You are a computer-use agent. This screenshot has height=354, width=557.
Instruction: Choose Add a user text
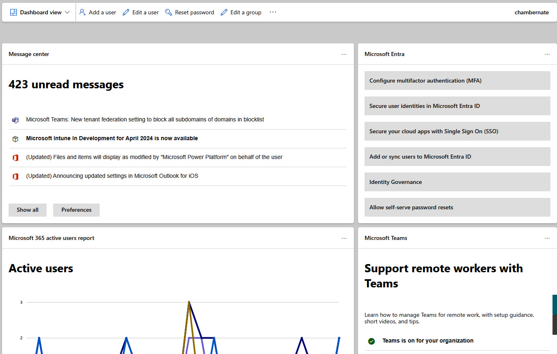pos(103,12)
